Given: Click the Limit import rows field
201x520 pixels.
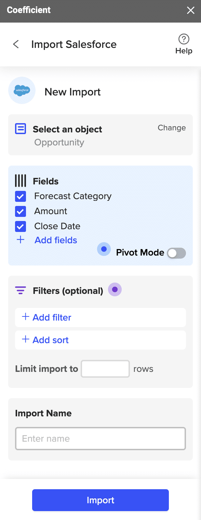Looking at the screenshot, I should [105, 369].
